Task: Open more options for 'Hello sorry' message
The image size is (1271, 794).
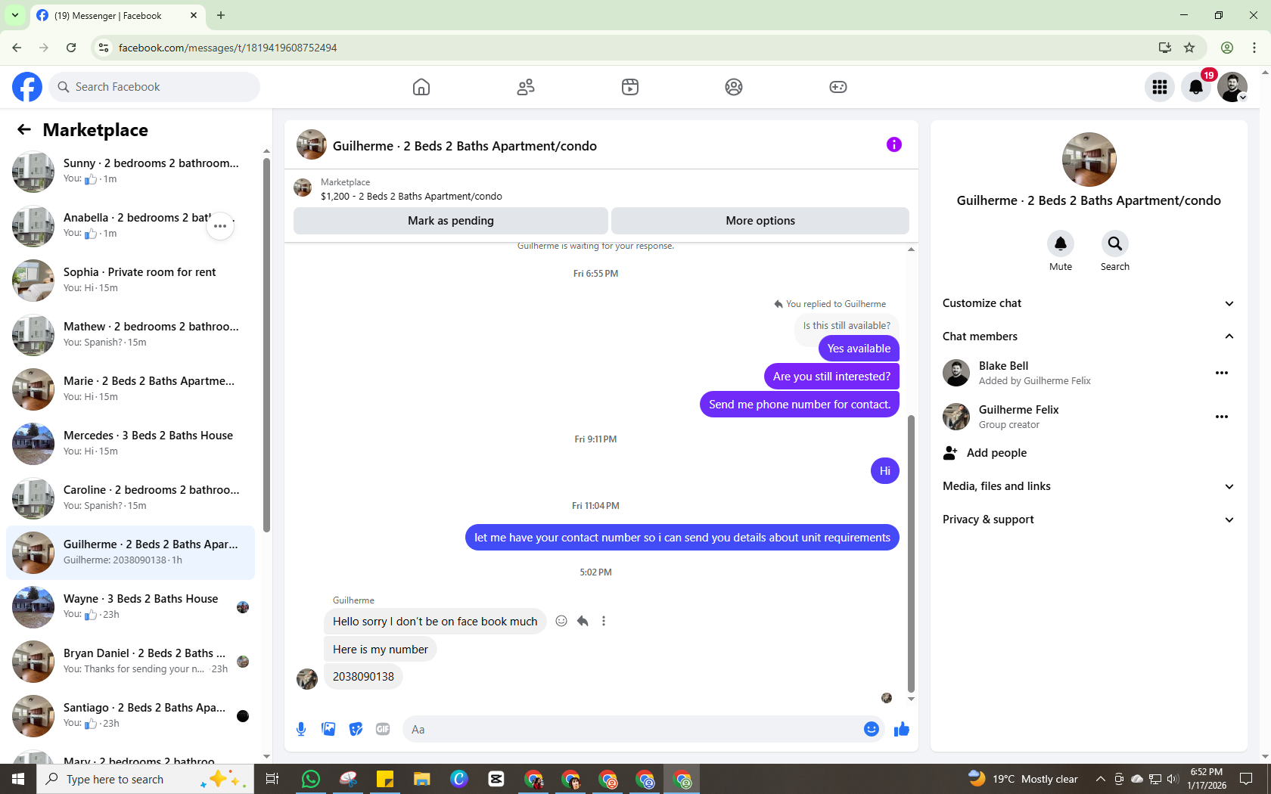Action: [604, 621]
